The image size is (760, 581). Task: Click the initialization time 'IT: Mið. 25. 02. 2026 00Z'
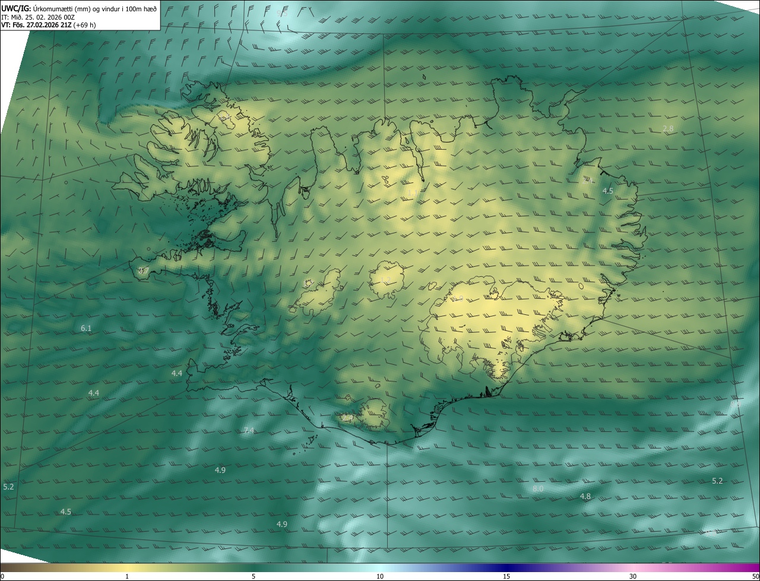(x=38, y=17)
